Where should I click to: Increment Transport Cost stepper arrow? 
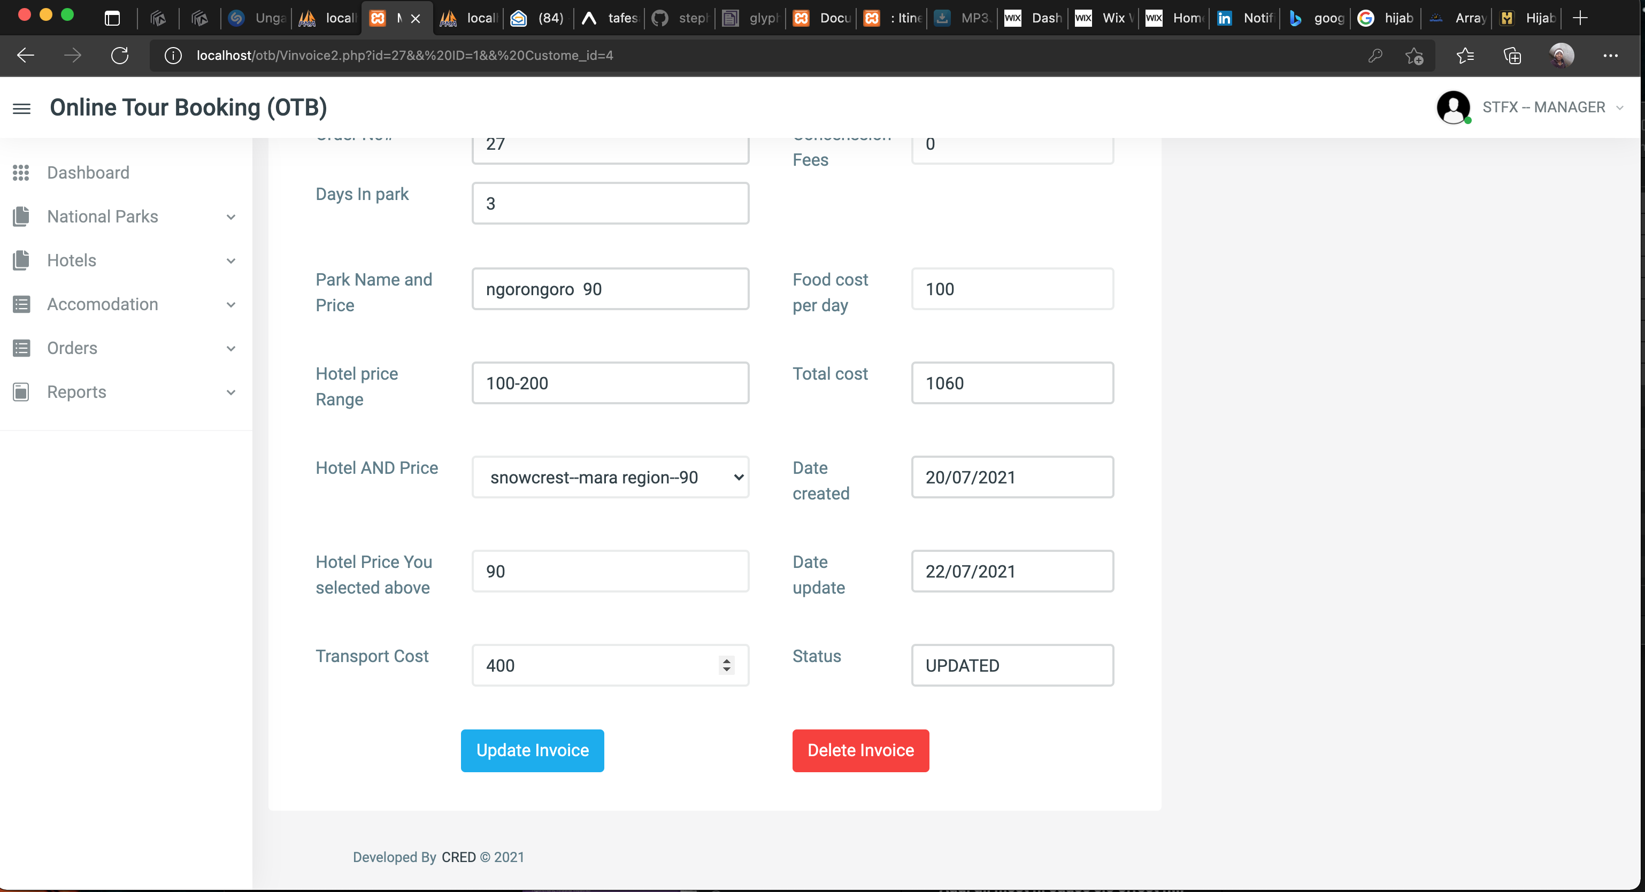[x=726, y=660]
